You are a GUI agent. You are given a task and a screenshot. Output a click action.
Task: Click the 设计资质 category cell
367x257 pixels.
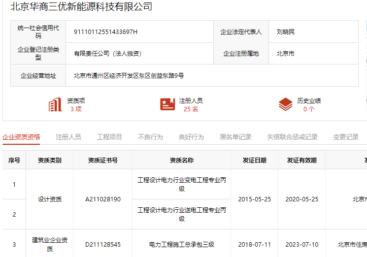click(x=50, y=199)
